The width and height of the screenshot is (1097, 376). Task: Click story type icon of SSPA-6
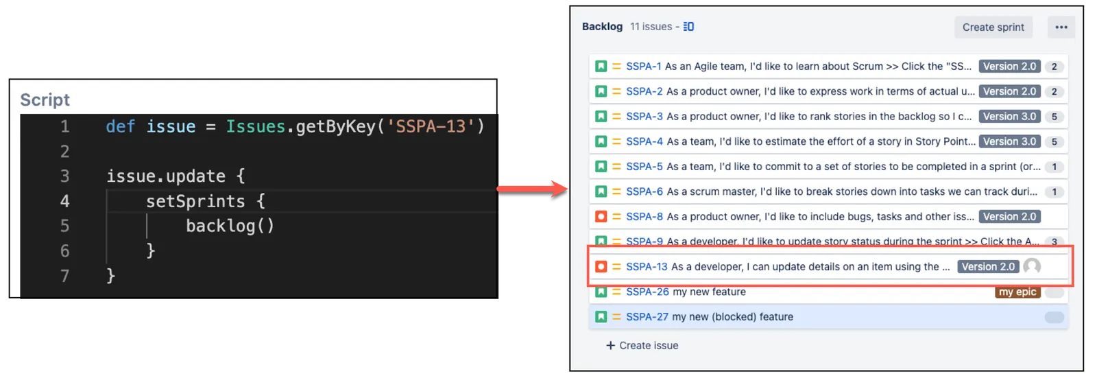pyautogui.click(x=601, y=191)
